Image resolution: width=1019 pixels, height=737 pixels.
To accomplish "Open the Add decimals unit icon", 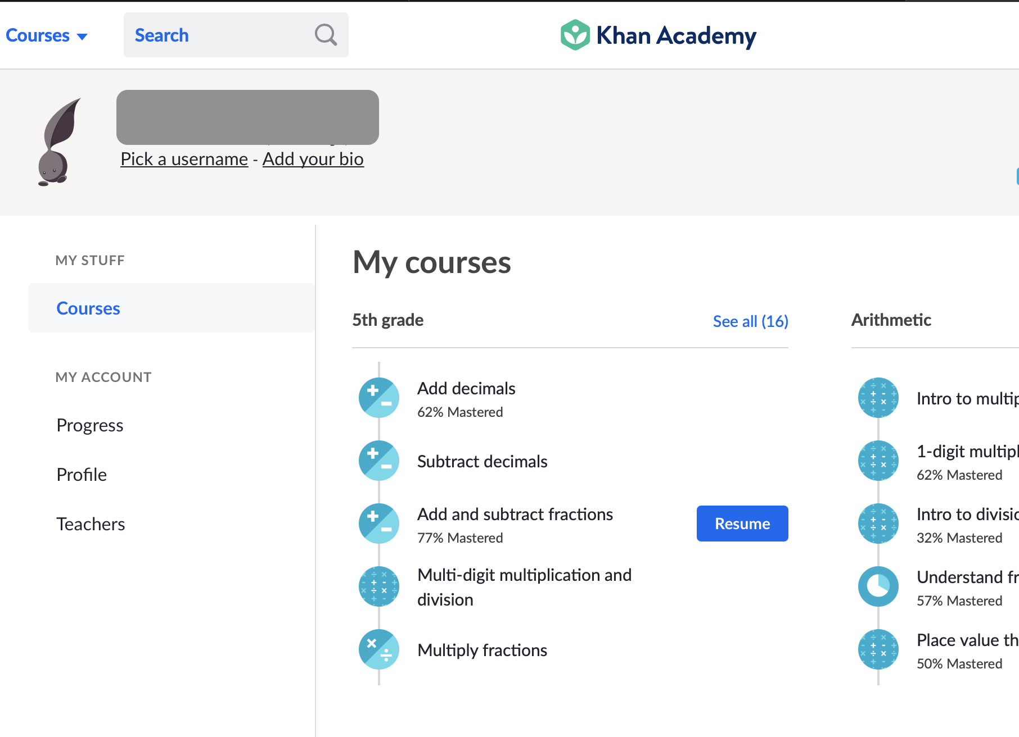I will tap(379, 398).
